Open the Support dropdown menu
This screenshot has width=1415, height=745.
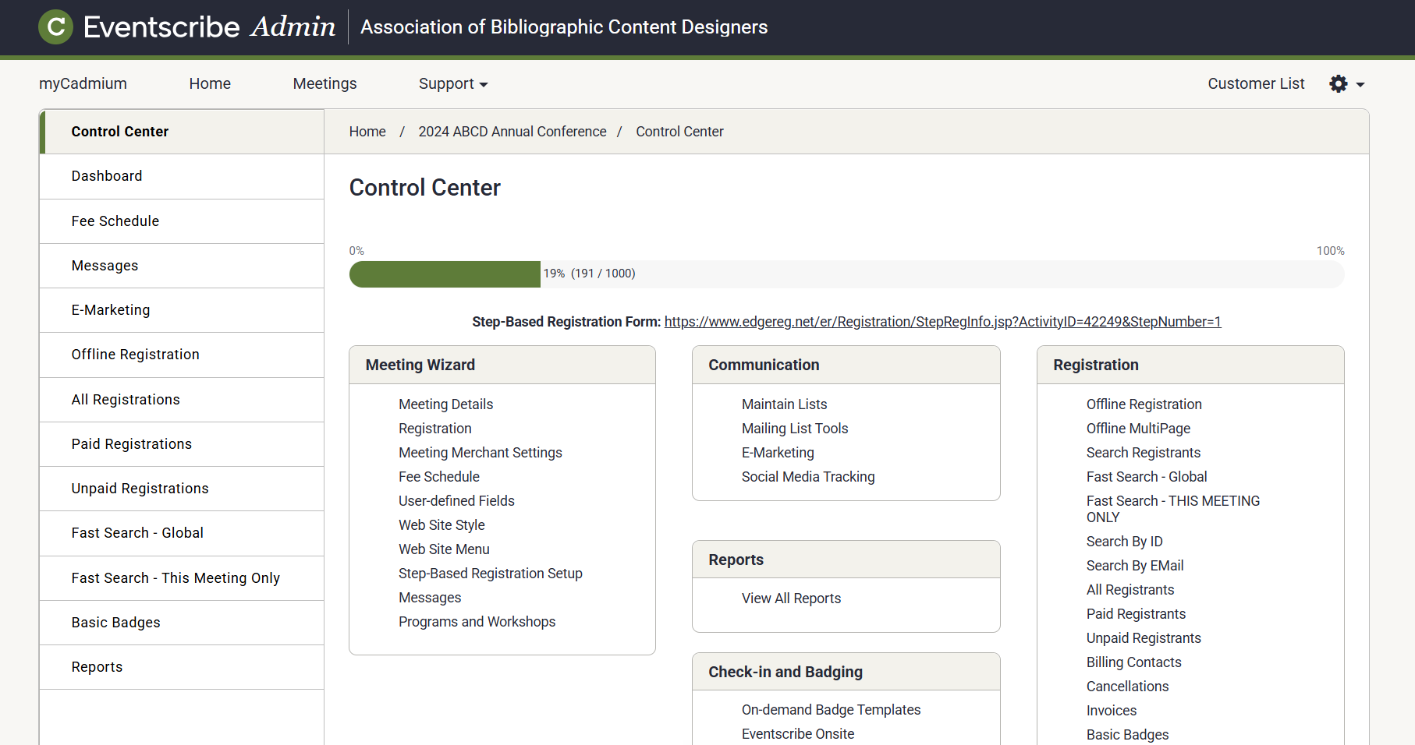[453, 83]
